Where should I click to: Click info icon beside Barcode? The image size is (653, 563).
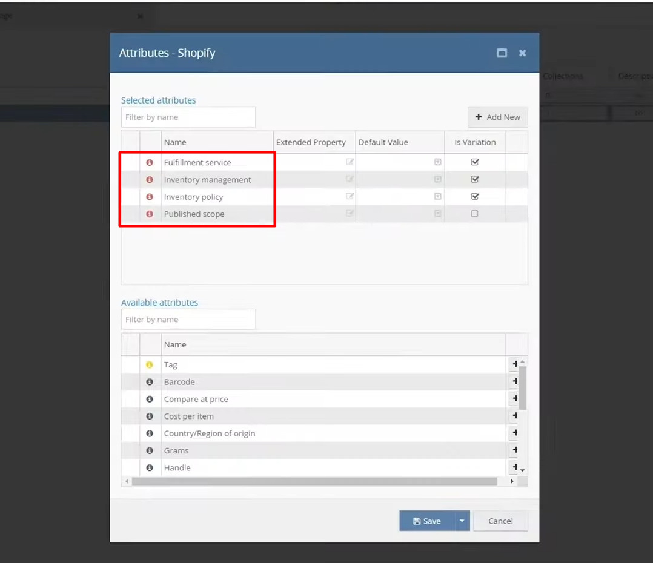(x=150, y=381)
